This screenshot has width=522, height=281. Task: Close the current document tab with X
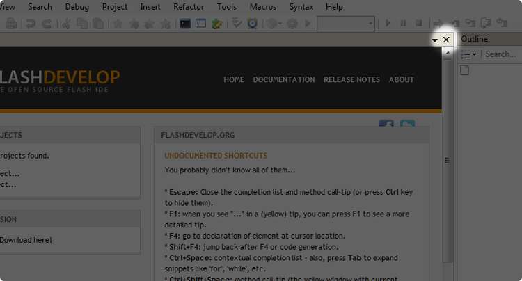coord(446,40)
